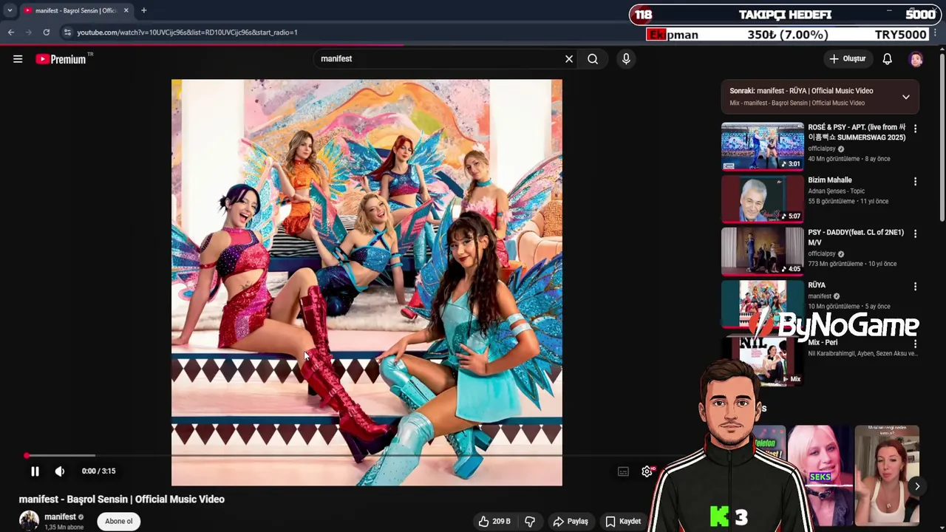Image resolution: width=946 pixels, height=532 pixels.
Task: Clear the search box with X
Action: (x=569, y=59)
